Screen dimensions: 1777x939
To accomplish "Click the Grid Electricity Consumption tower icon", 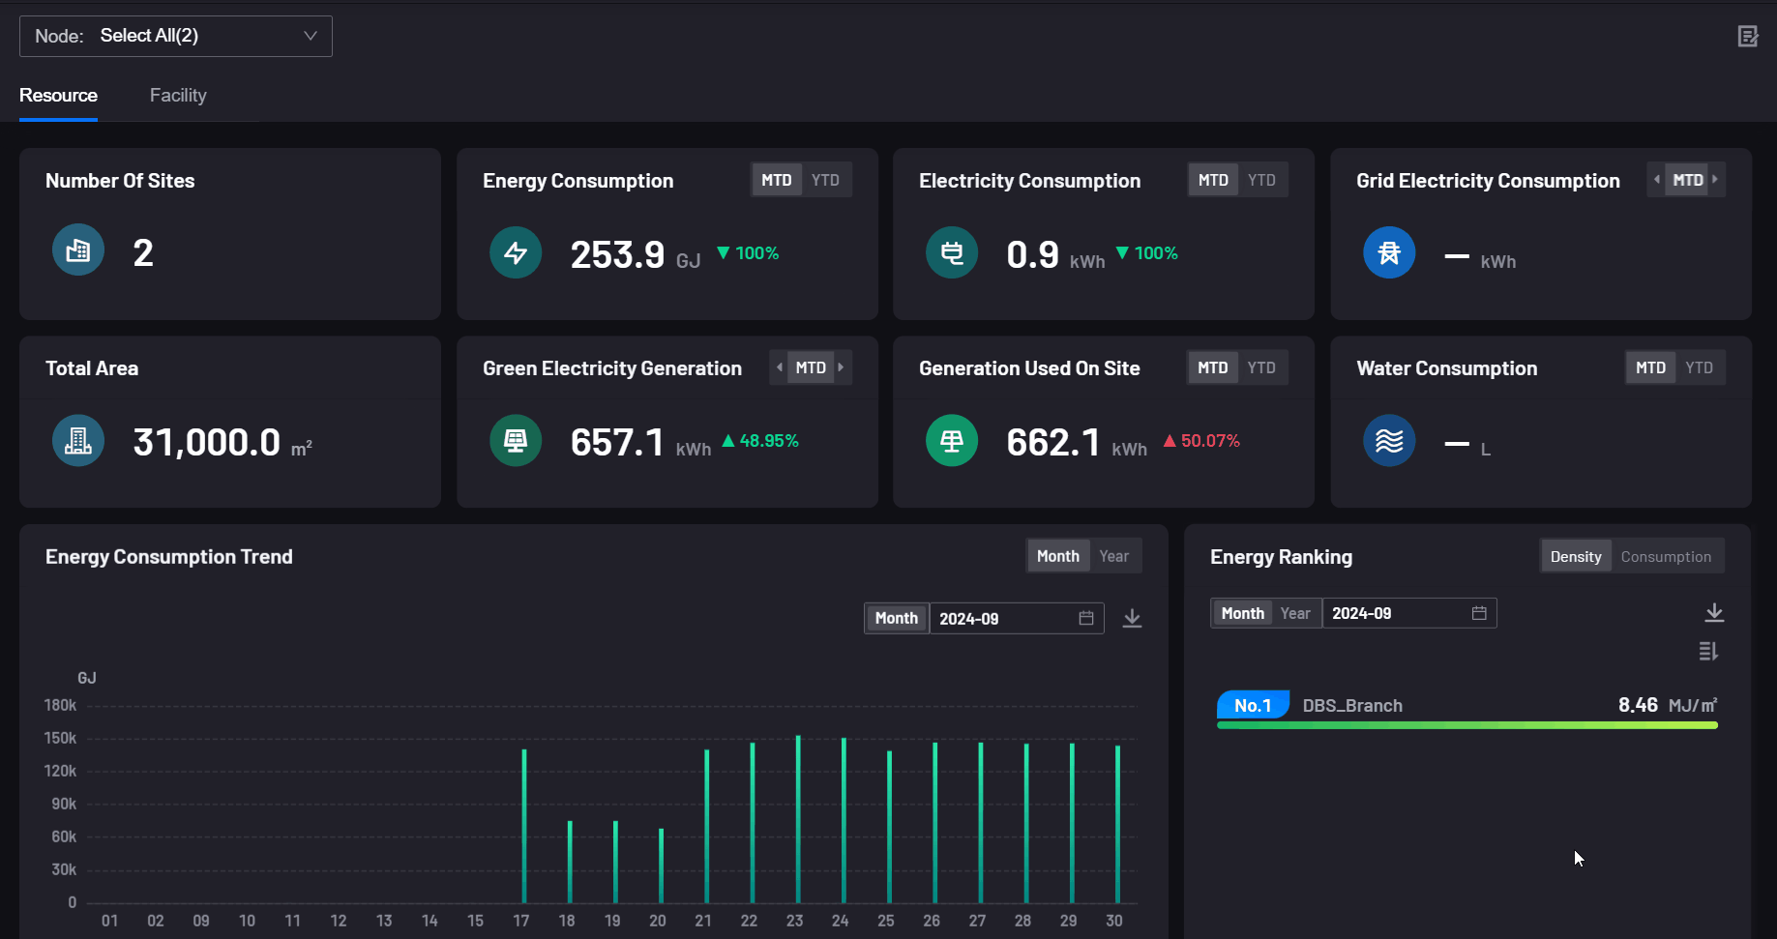I will tap(1389, 253).
